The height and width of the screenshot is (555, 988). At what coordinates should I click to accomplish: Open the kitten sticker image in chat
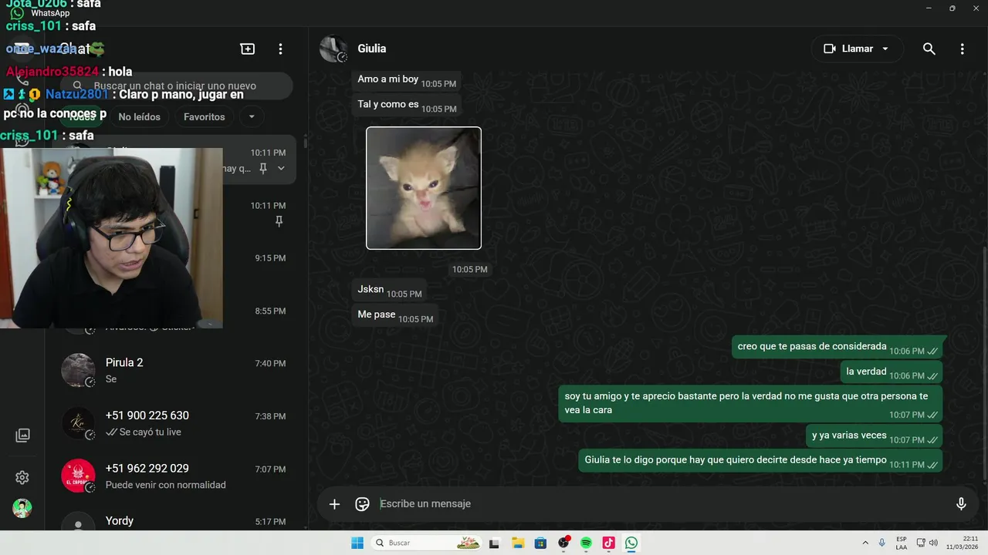[x=424, y=188]
